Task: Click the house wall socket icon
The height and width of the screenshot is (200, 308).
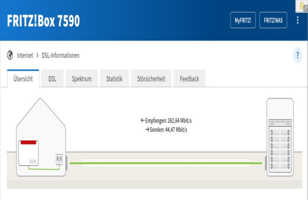Action: pyautogui.click(x=59, y=159)
